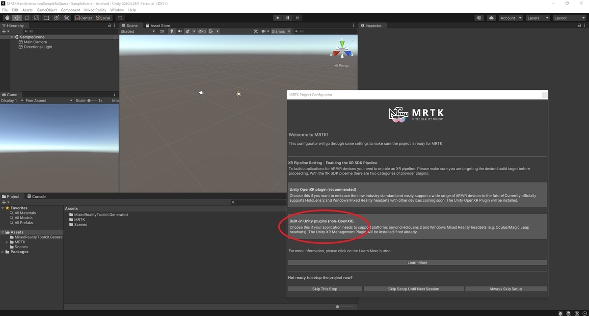Select the Rect Transform tool
Viewport: 589px width, 316px height.
47,18
